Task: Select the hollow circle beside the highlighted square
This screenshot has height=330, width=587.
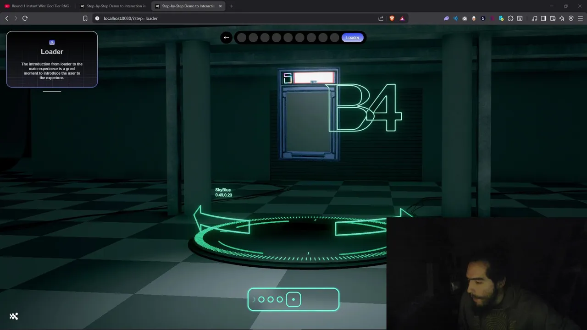Action: coord(280,300)
